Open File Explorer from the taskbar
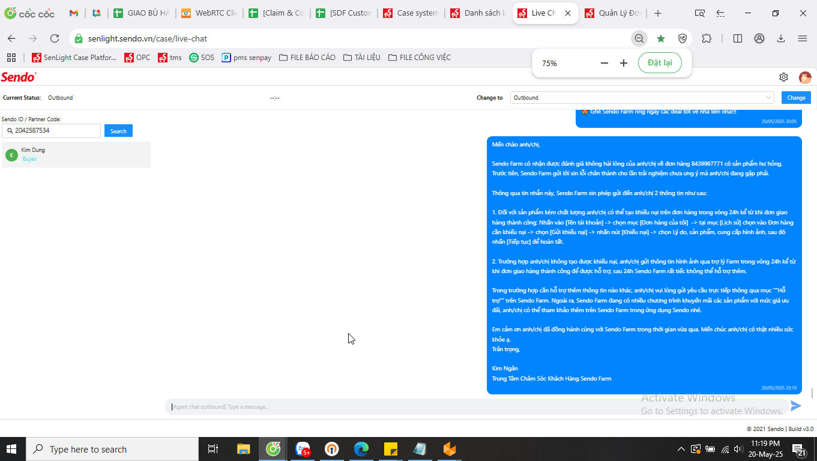The image size is (817, 461). tap(243, 449)
